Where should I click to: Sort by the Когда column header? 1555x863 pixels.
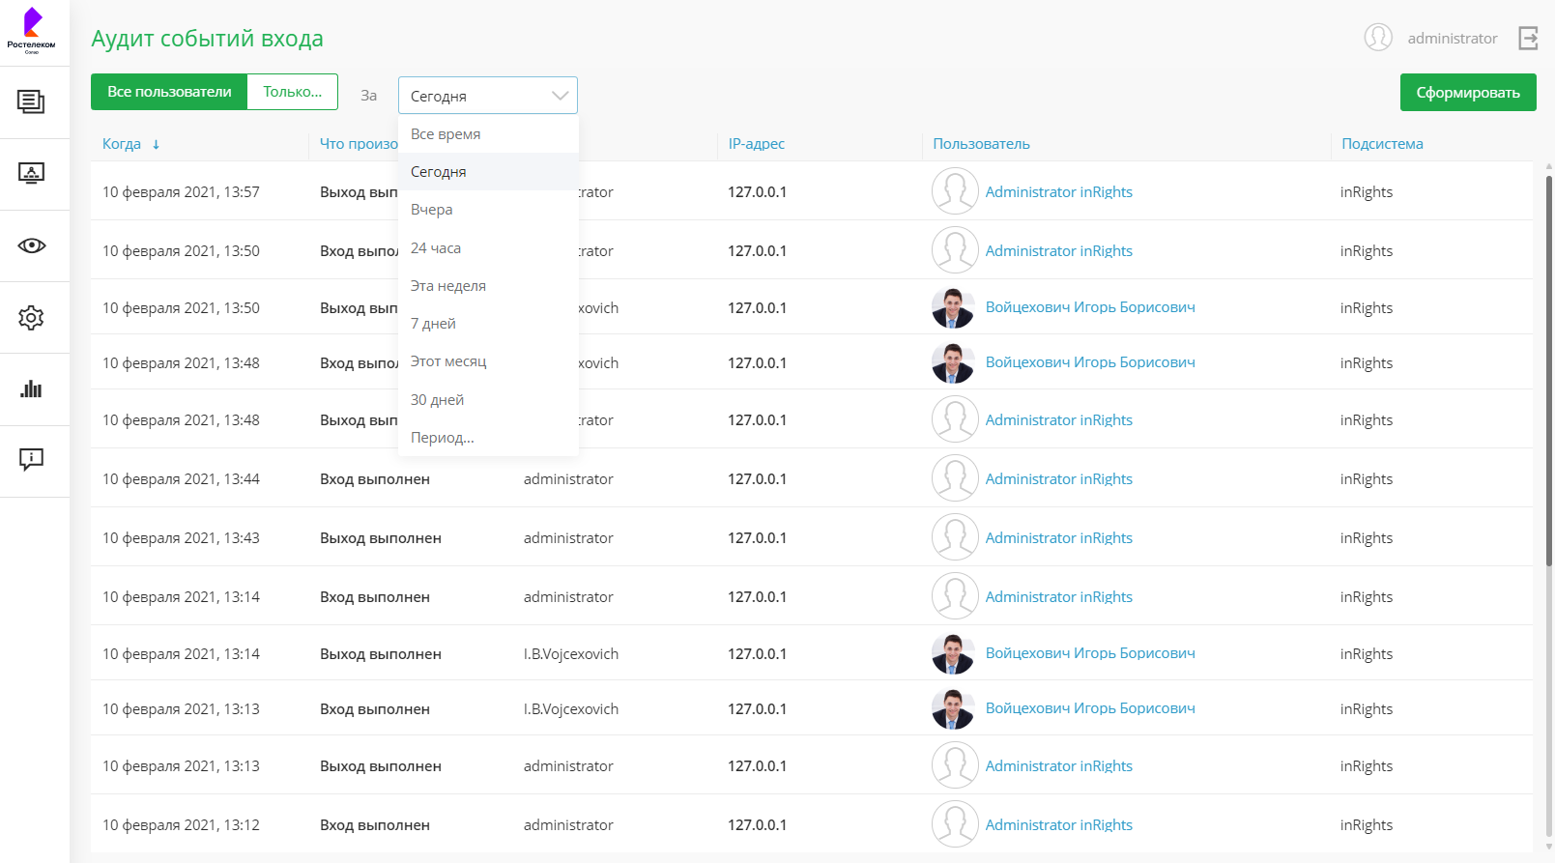[122, 144]
